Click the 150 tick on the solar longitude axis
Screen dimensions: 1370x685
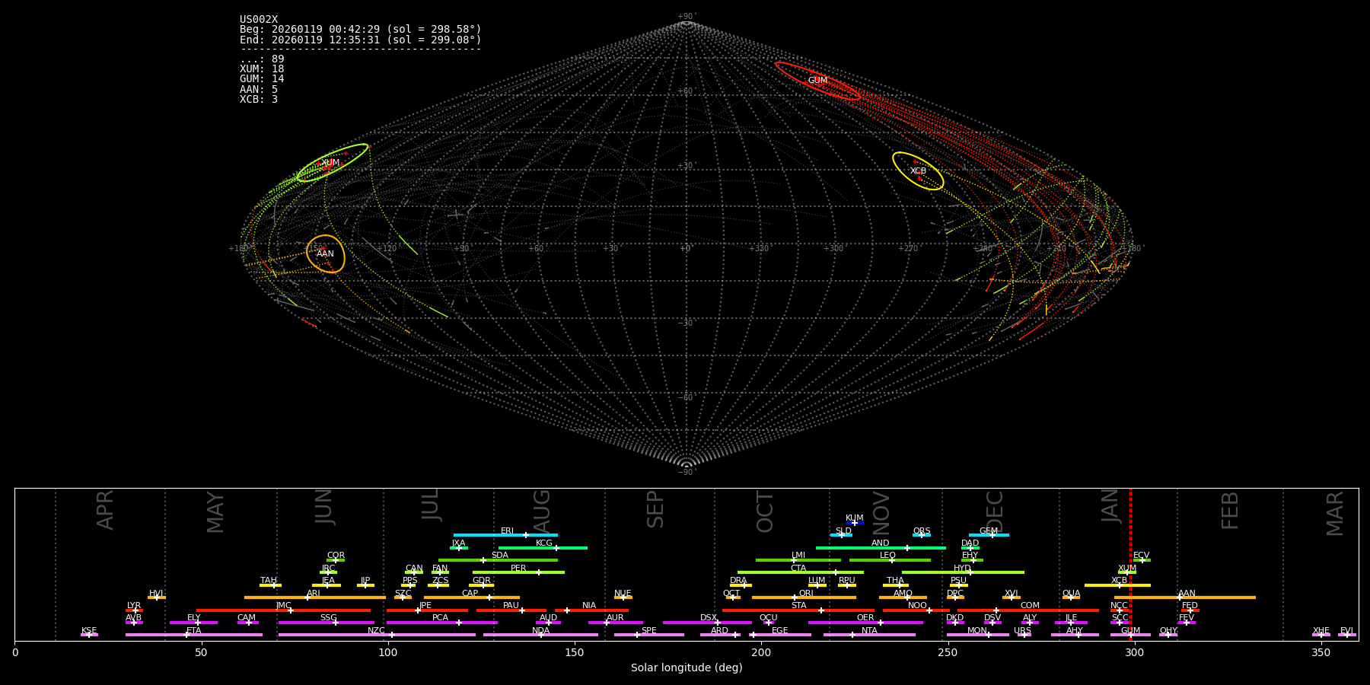pyautogui.click(x=575, y=652)
